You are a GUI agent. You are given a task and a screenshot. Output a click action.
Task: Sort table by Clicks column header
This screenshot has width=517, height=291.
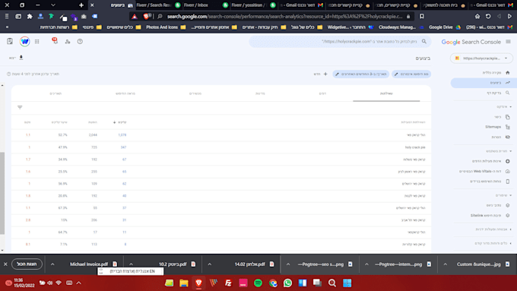(x=120, y=122)
